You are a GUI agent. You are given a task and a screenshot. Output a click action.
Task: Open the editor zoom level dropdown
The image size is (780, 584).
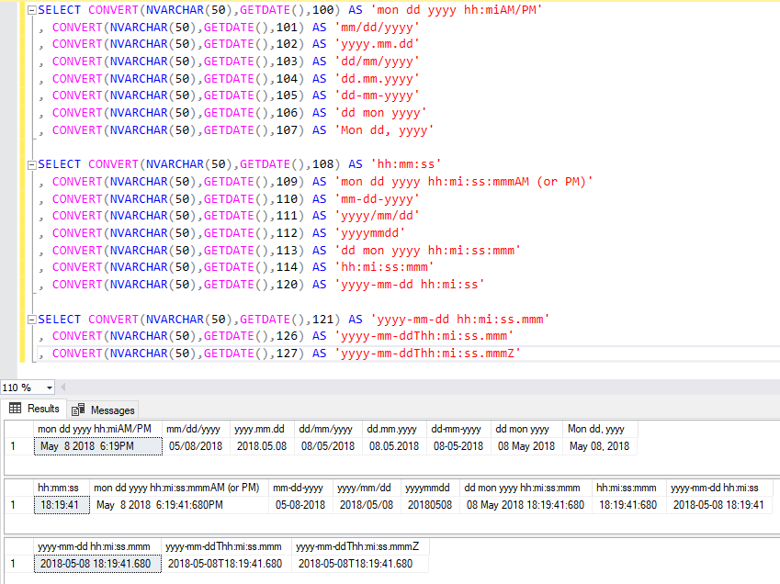(x=51, y=387)
